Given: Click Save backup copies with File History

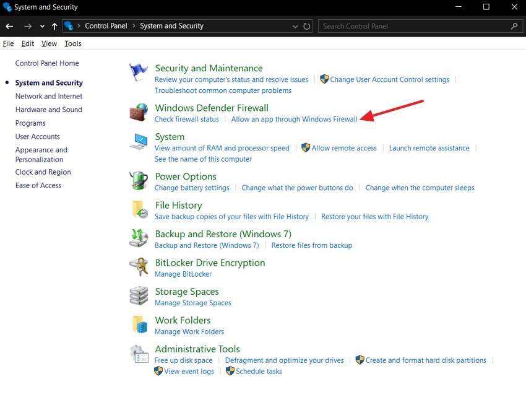Looking at the screenshot, I should (x=231, y=217).
